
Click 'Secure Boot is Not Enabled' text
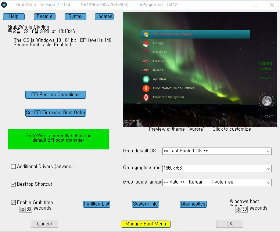pyautogui.click(x=42, y=45)
